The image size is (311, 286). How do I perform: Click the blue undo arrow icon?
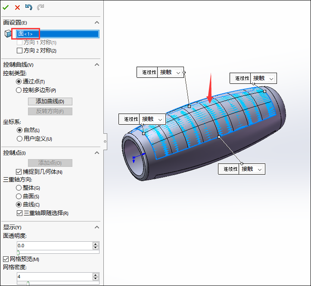tap(29, 7)
